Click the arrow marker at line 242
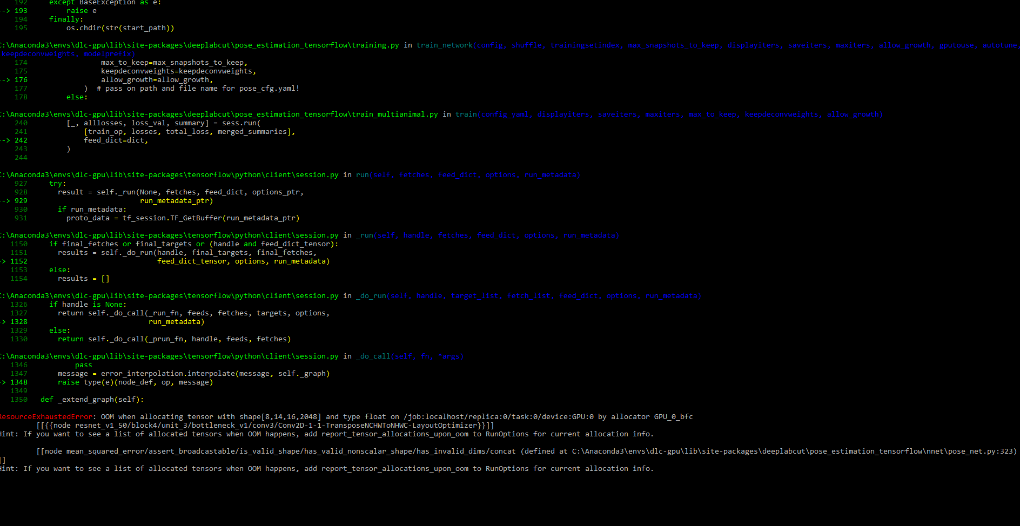Image resolution: width=1020 pixels, height=526 pixels. pyautogui.click(x=6, y=140)
